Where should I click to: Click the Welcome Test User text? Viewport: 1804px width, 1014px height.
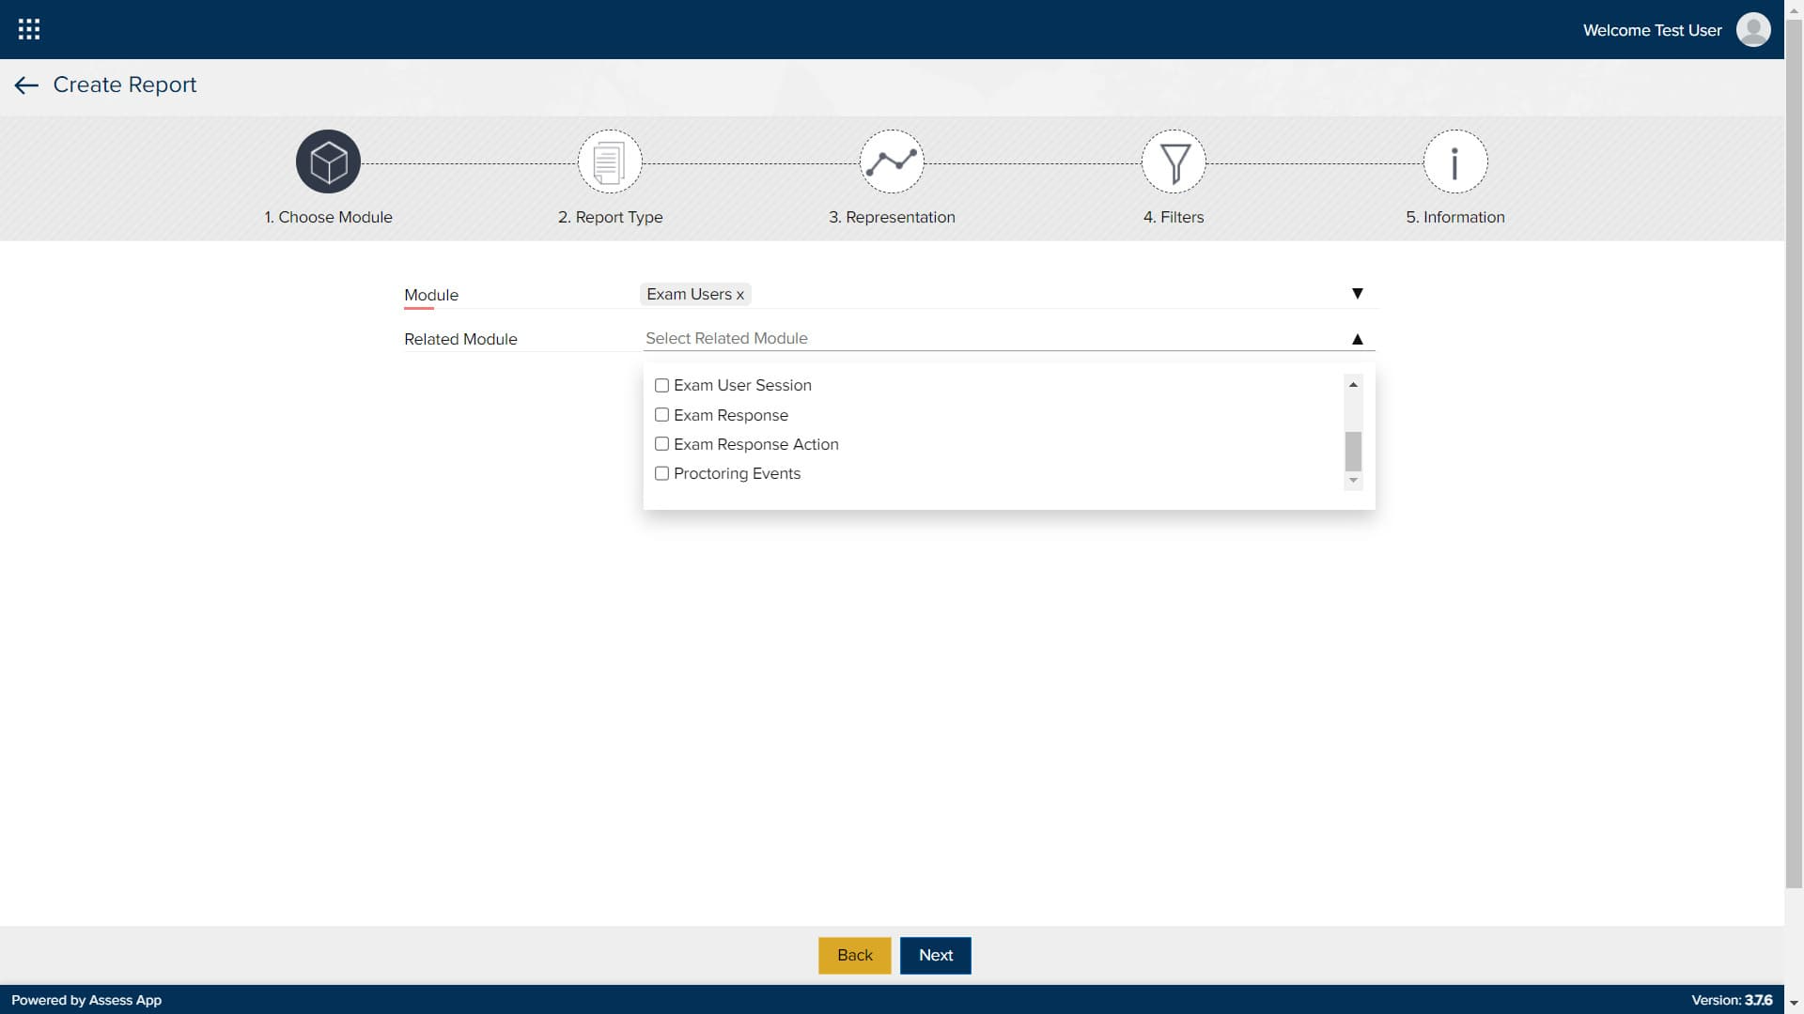pyautogui.click(x=1652, y=30)
